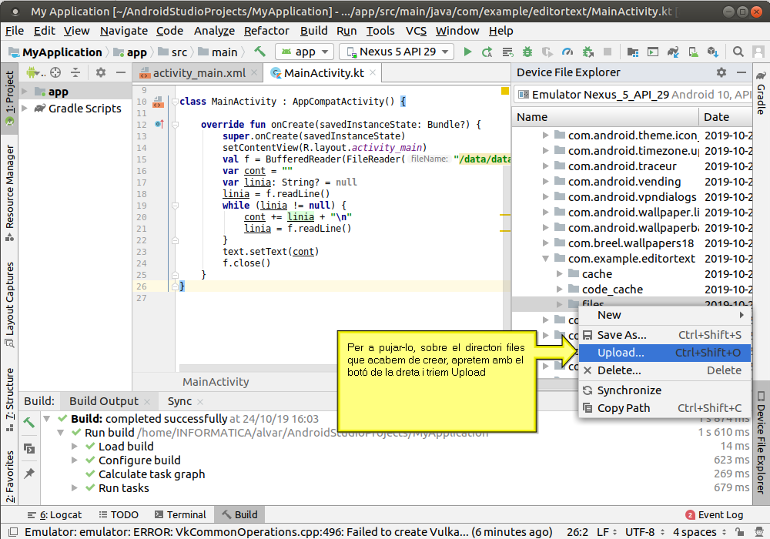Toggle the 2: Favorites tool window
Screen dimensions: 770x539
[x=9, y=476]
